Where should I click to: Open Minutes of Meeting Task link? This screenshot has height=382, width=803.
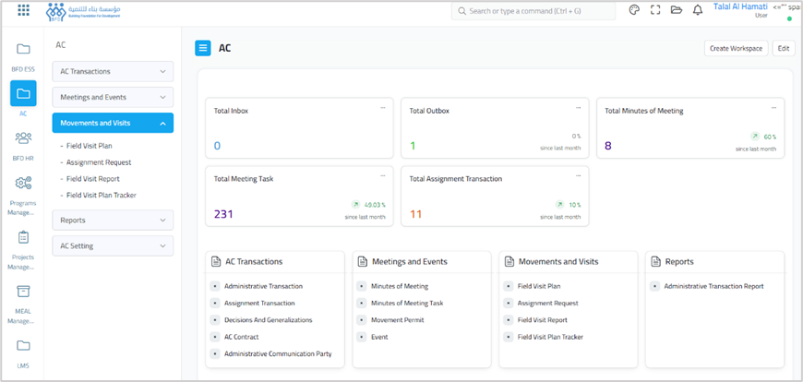coord(407,303)
